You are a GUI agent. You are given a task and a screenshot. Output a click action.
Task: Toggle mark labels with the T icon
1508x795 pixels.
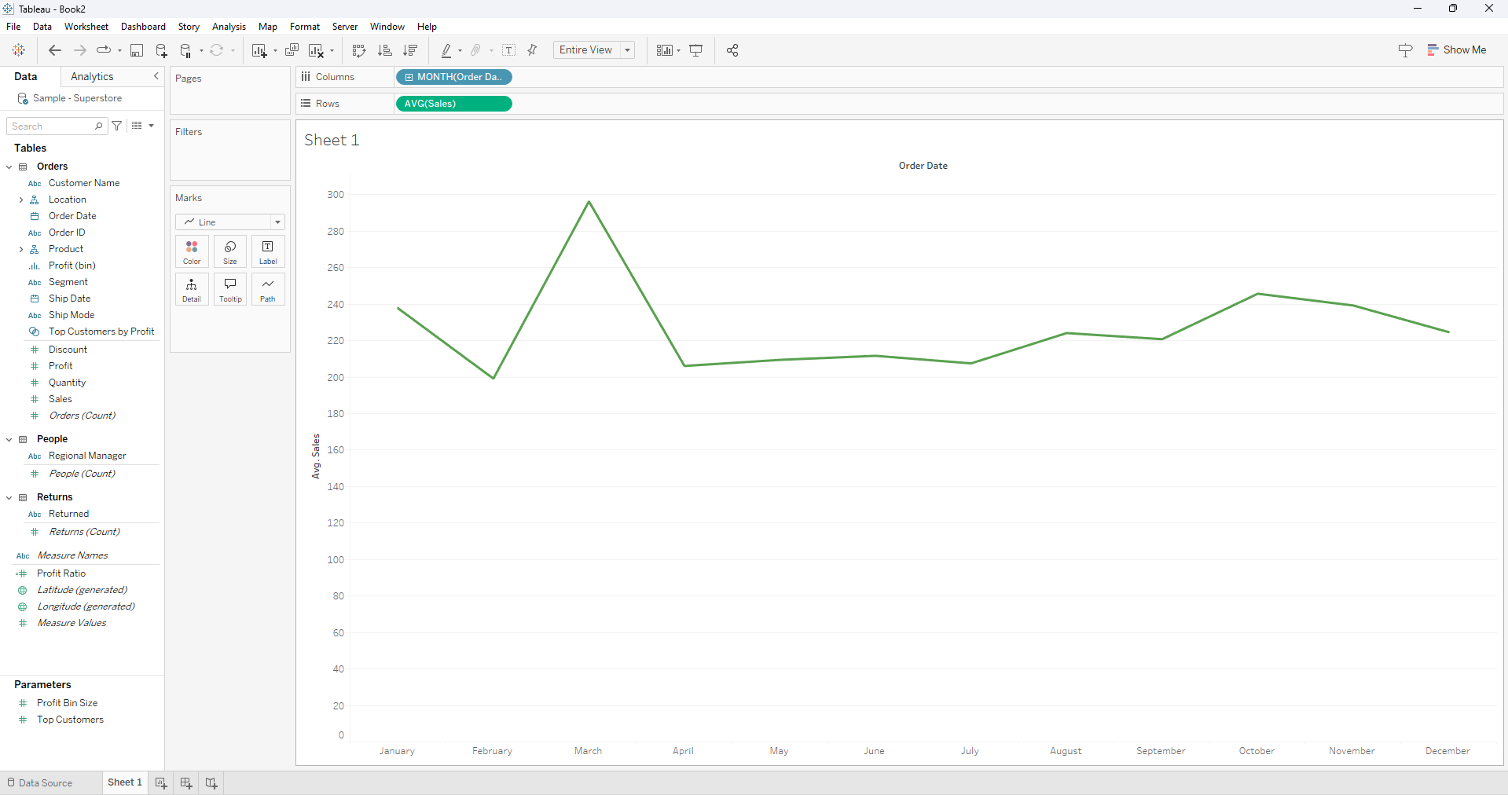(509, 50)
